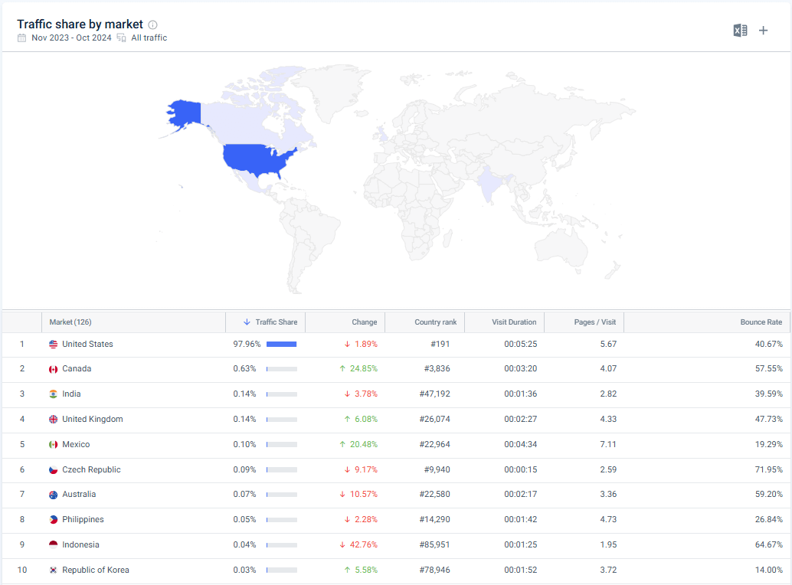Screen dimensions: 792x585
Task: Open the United States market entry
Action: pyautogui.click(x=88, y=344)
